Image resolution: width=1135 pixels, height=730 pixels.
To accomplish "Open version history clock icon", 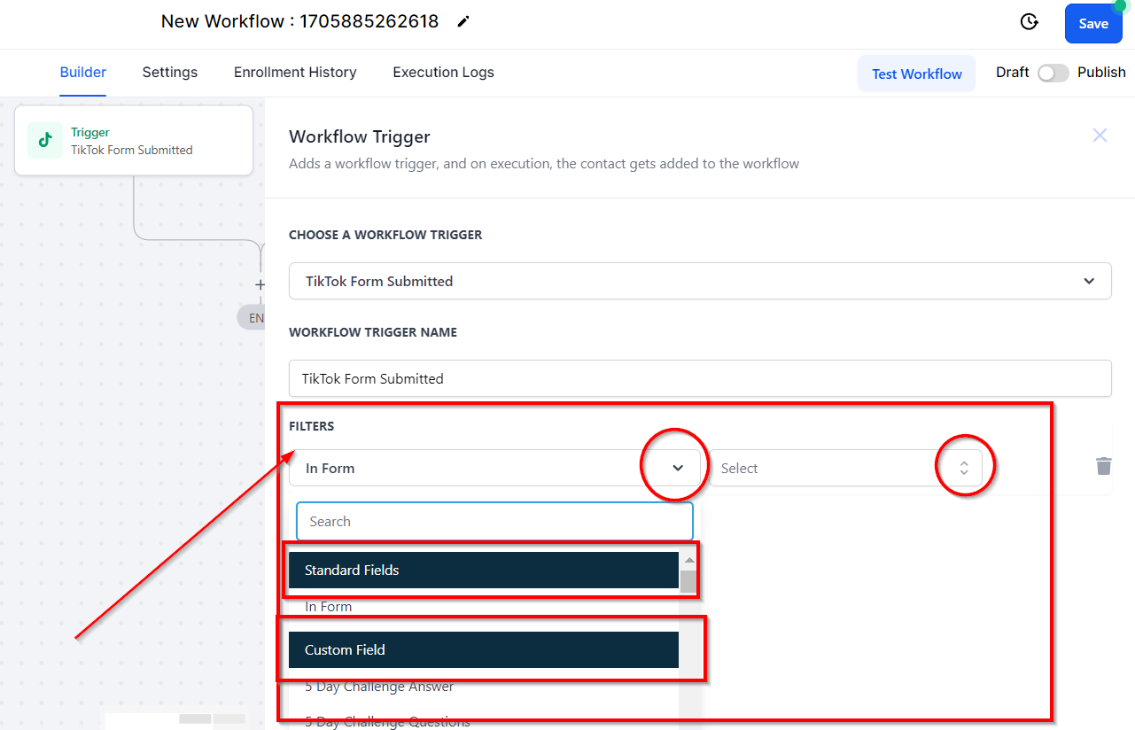I will (x=1029, y=22).
